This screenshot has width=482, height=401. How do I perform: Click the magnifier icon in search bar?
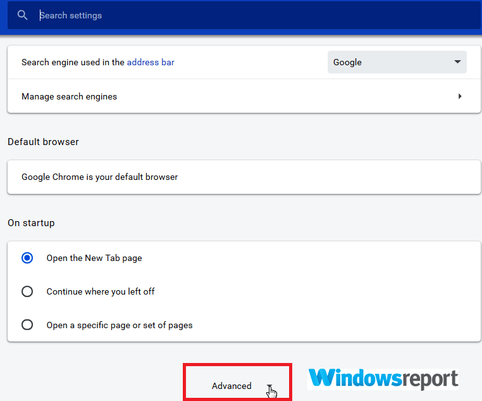point(22,15)
